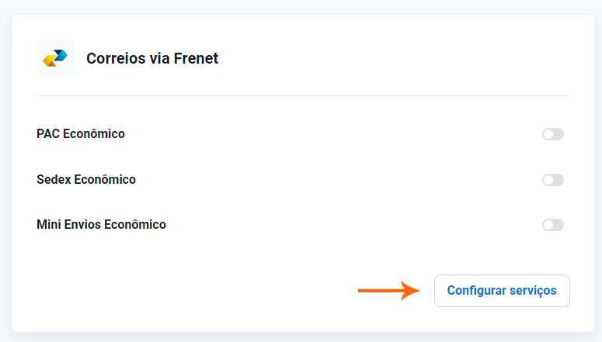Switch on the Sedex economy shipping service
The height and width of the screenshot is (342, 602).
[x=552, y=180]
